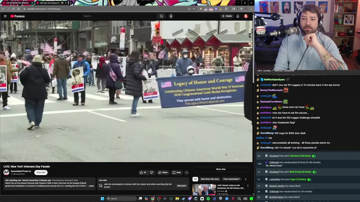The image size is (360, 202).
Task: Open Chrome from the taskbar
Action: (153, 199)
